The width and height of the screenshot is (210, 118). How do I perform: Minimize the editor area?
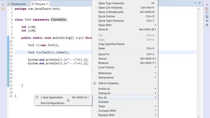point(196,3)
